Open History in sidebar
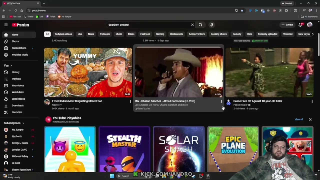This screenshot has width=320, height=180. coord(19,72)
